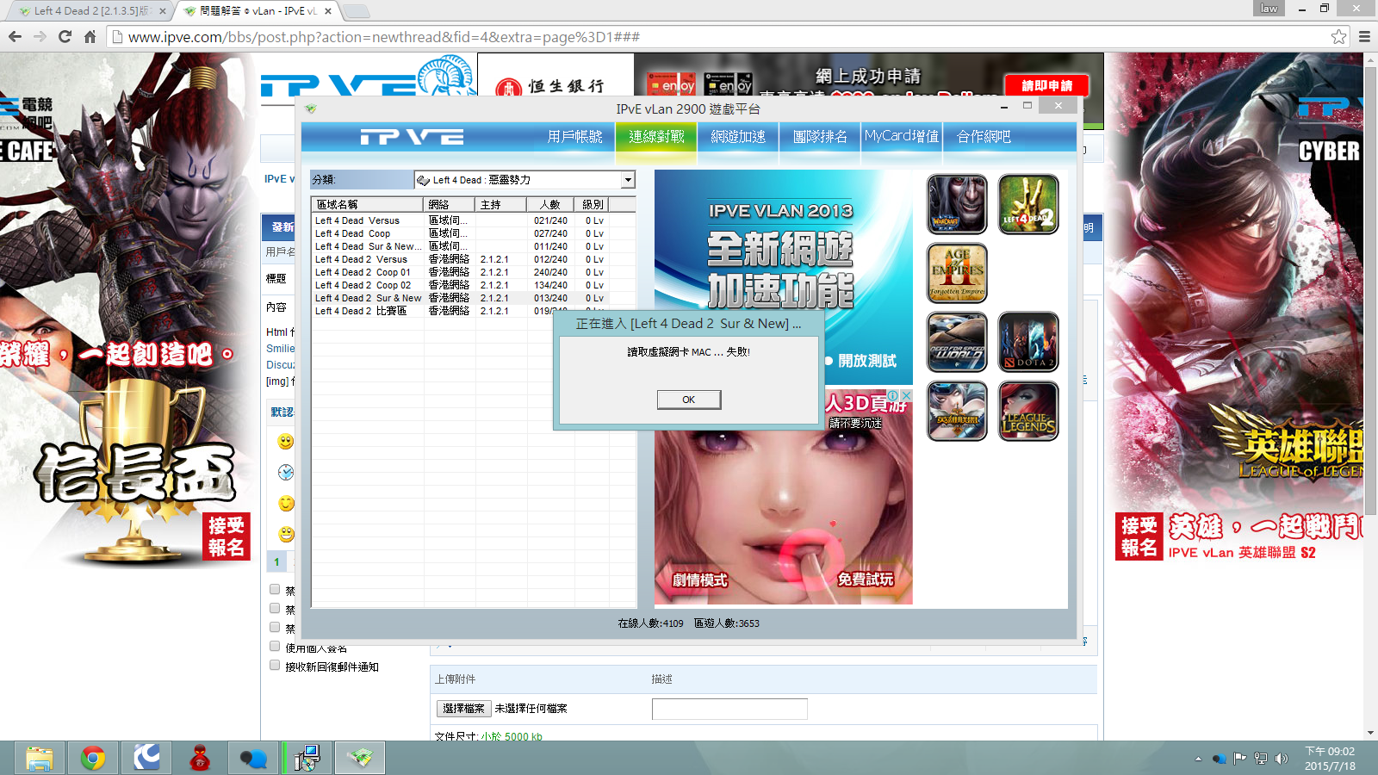This screenshot has width=1378, height=775.
Task: Click the League of Legends game icon
Action: point(1027,411)
